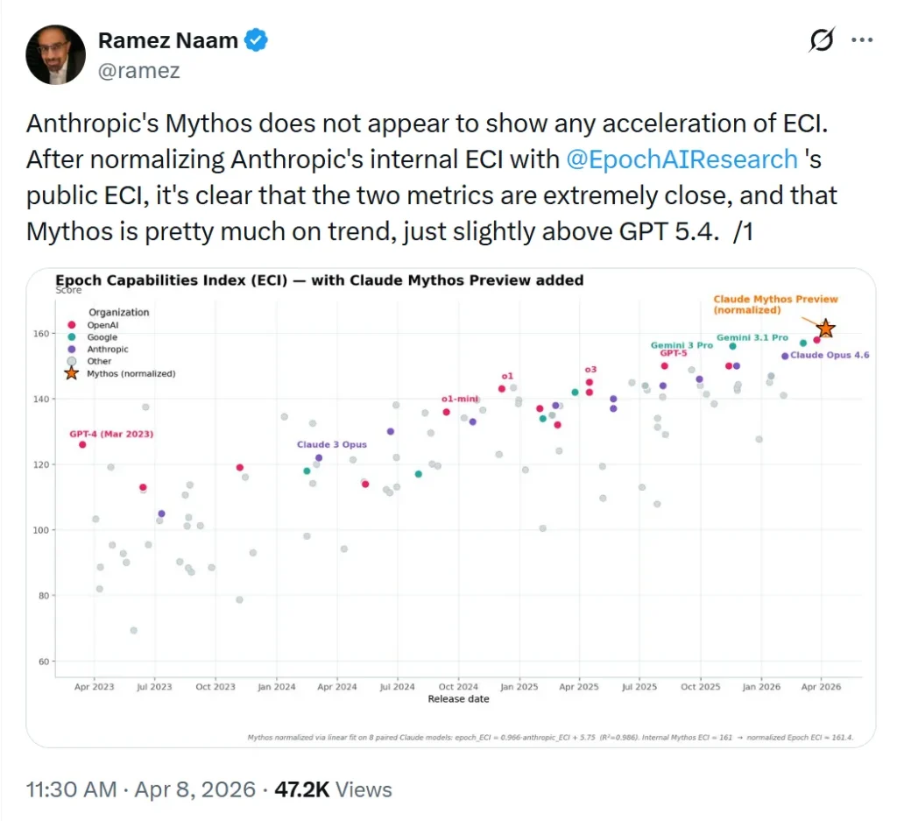The height and width of the screenshot is (821, 897).
Task: Select the teal Google legend dot
Action: point(72,337)
